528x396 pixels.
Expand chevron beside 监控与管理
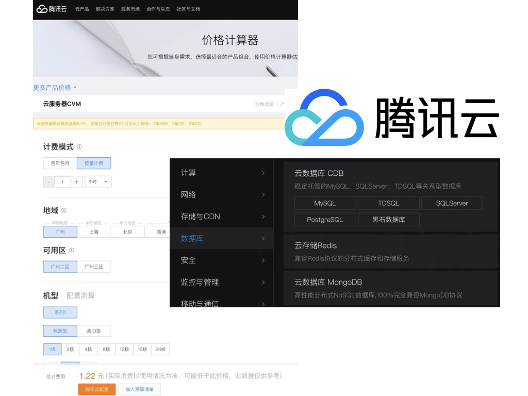point(263,282)
